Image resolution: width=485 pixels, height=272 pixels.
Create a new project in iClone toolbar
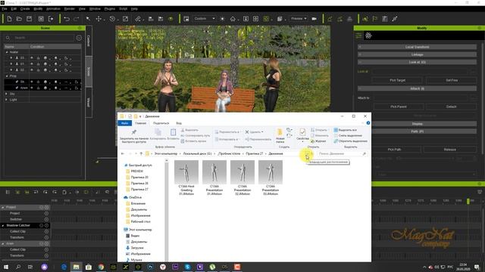(x=9, y=19)
